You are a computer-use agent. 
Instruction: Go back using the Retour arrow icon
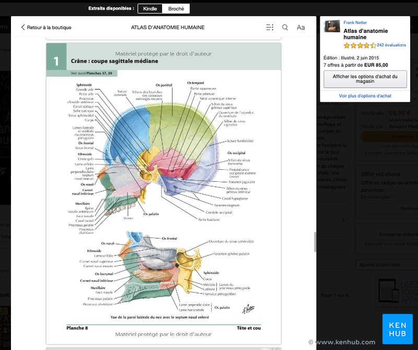[x=23, y=27]
